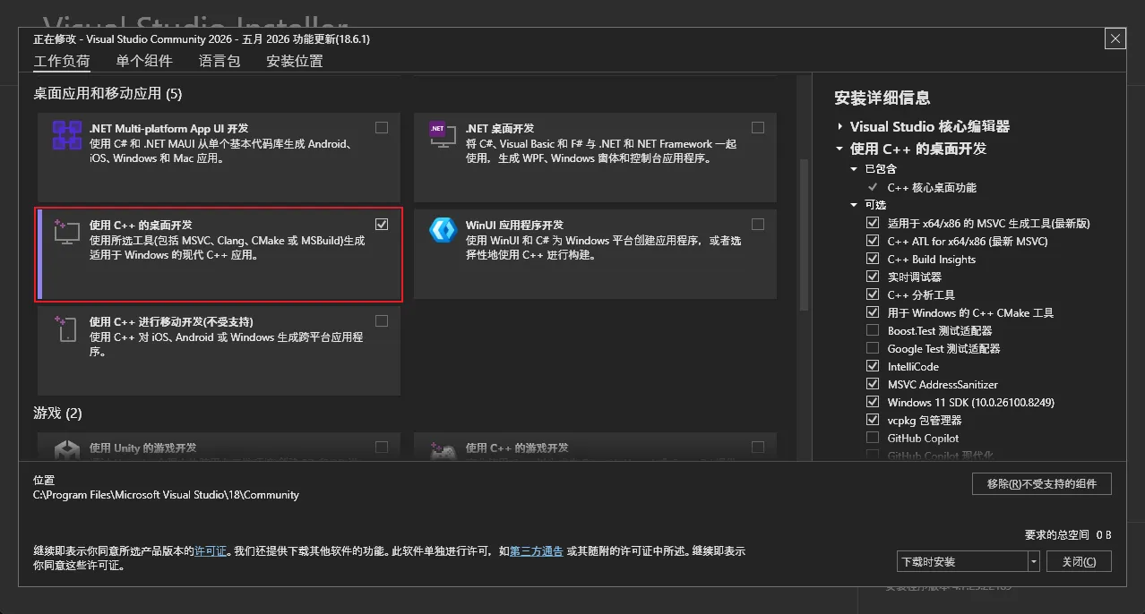Image resolution: width=1145 pixels, height=614 pixels.
Task: Uncheck the C++ Build Insights option
Action: (873, 259)
